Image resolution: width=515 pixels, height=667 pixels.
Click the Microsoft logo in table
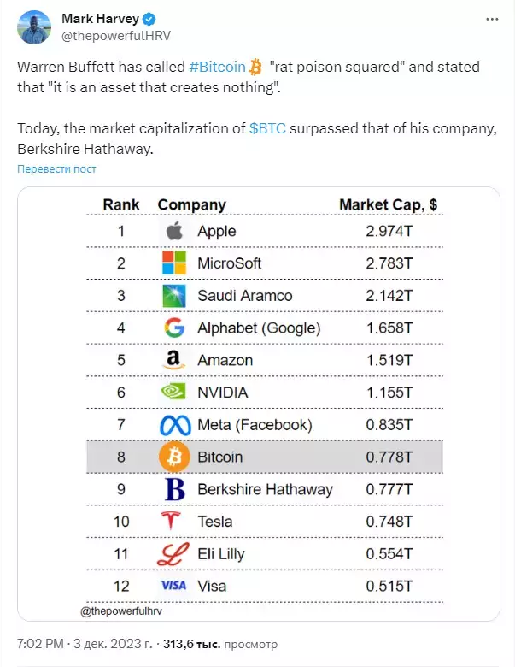(x=174, y=263)
